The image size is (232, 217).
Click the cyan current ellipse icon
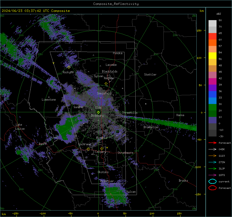pos(212,181)
